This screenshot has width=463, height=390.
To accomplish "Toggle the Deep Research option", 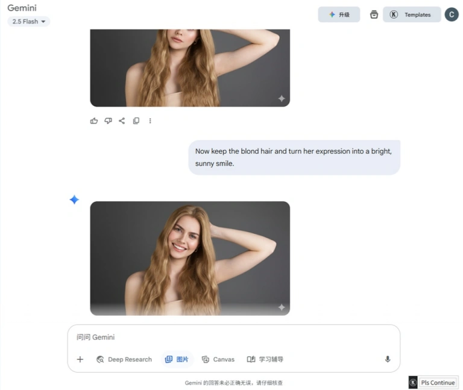I will point(124,359).
